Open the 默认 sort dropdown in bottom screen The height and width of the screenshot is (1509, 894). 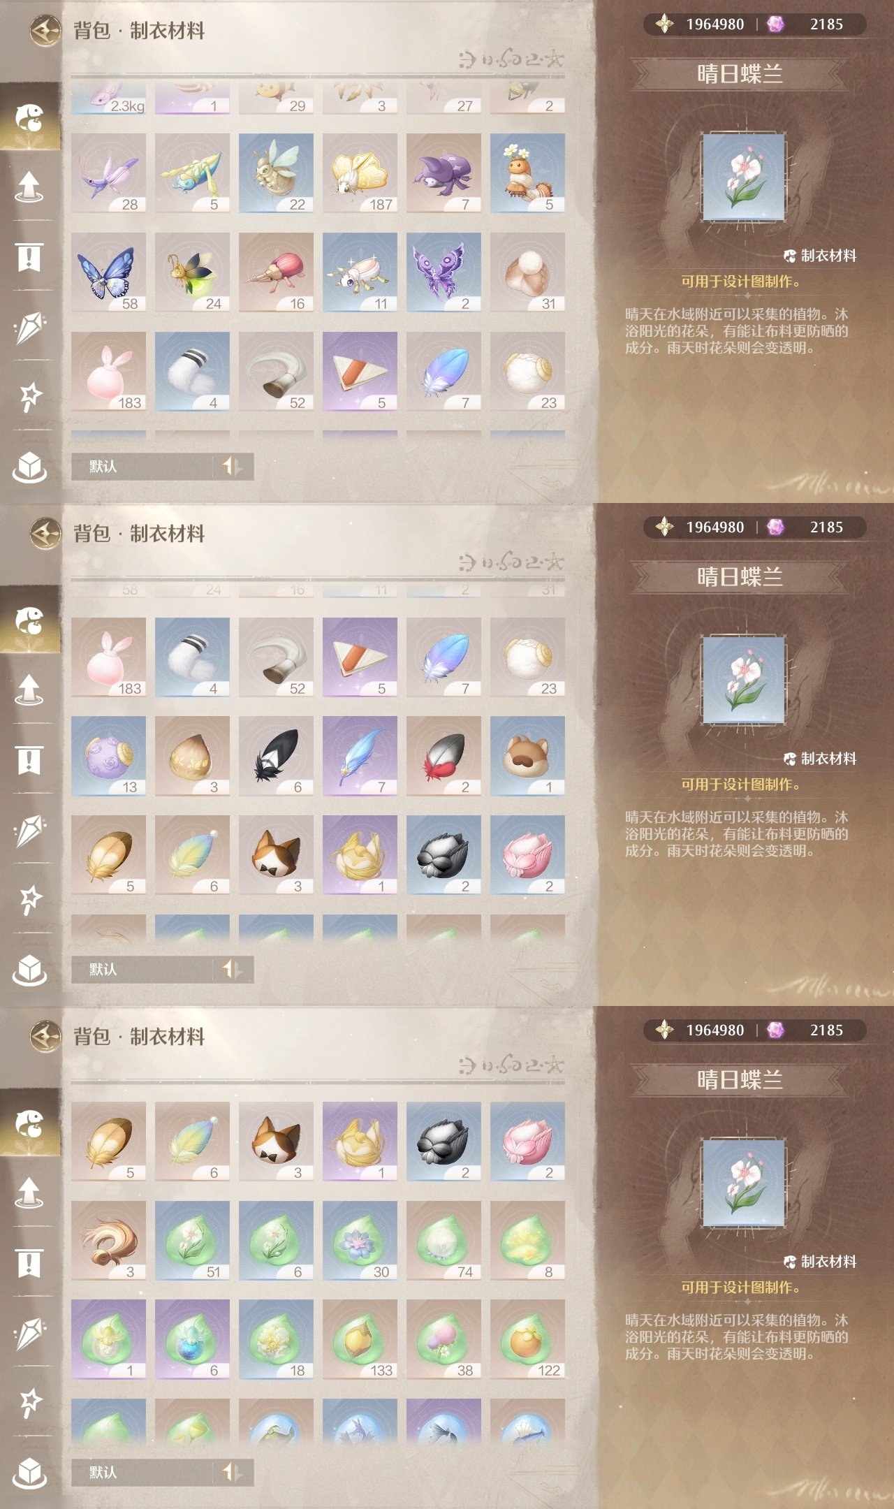click(142, 1472)
